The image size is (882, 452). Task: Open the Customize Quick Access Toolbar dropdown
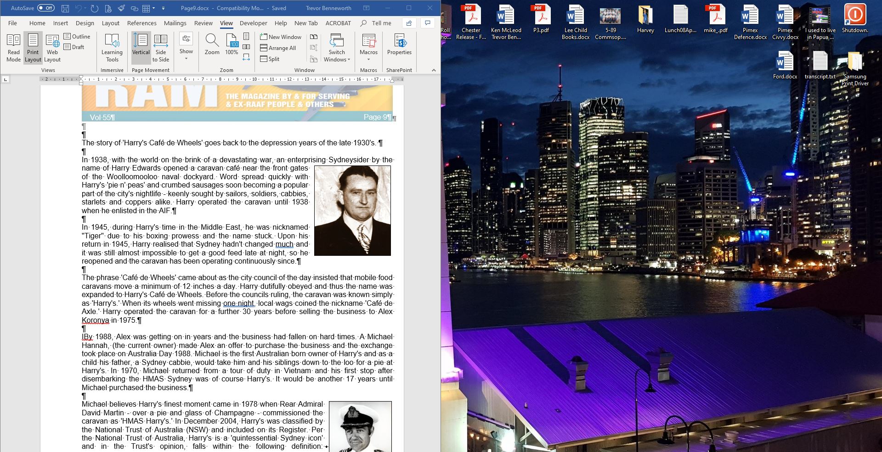(163, 8)
